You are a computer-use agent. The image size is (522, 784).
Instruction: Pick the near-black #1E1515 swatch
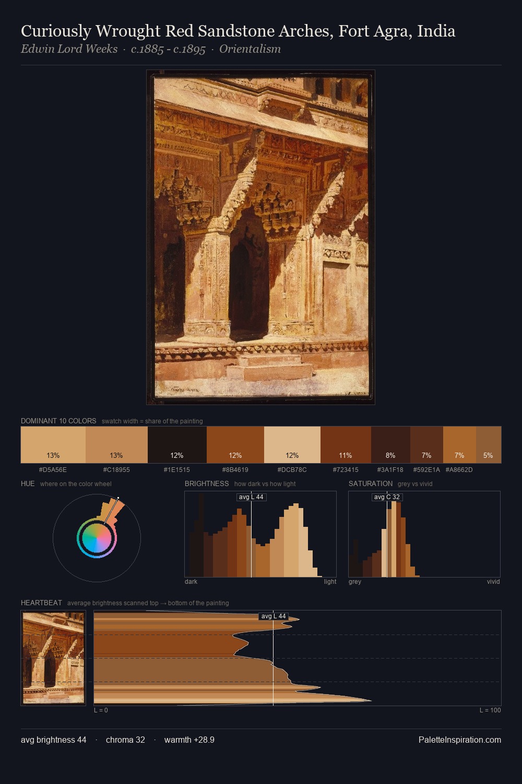tap(177, 445)
